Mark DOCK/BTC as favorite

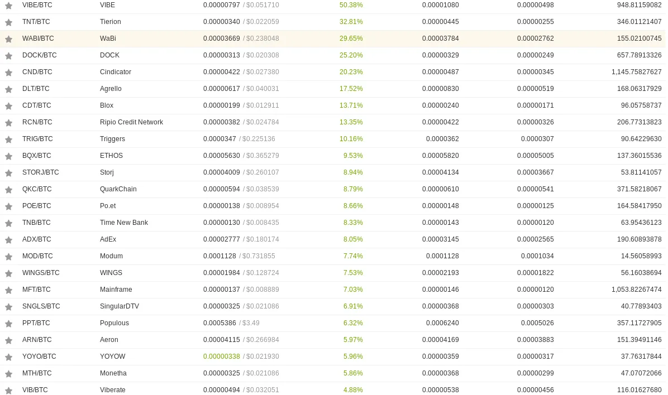(8, 56)
